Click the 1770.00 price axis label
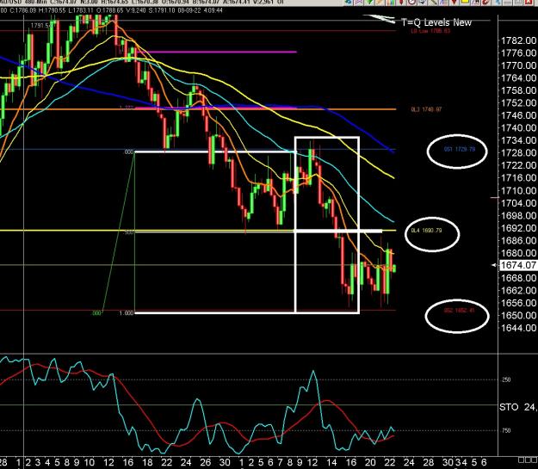This screenshot has height=469, width=538. coord(518,65)
